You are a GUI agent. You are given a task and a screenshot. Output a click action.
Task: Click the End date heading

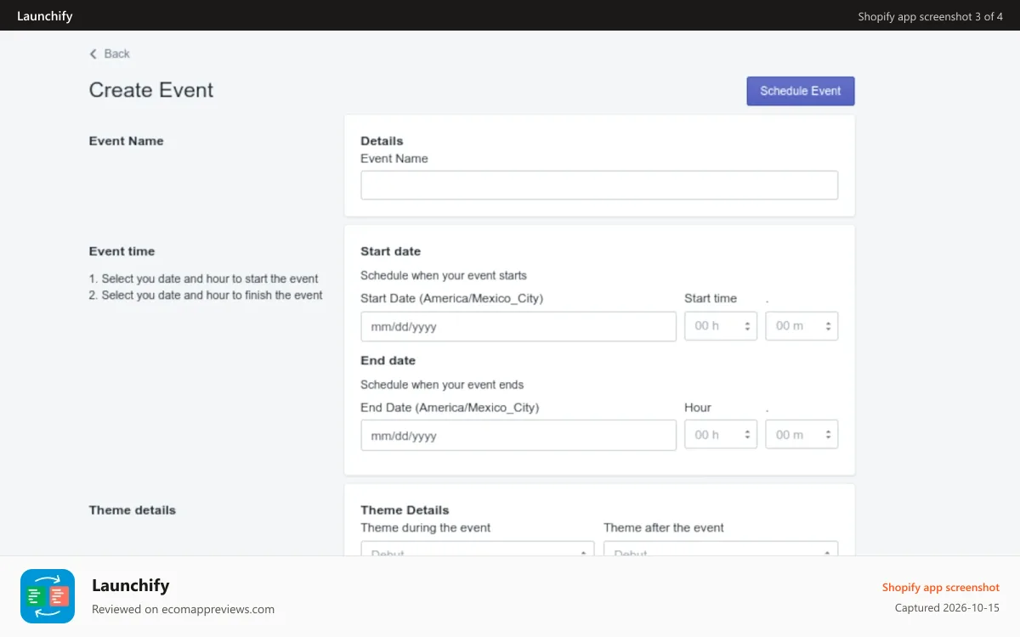(x=388, y=360)
